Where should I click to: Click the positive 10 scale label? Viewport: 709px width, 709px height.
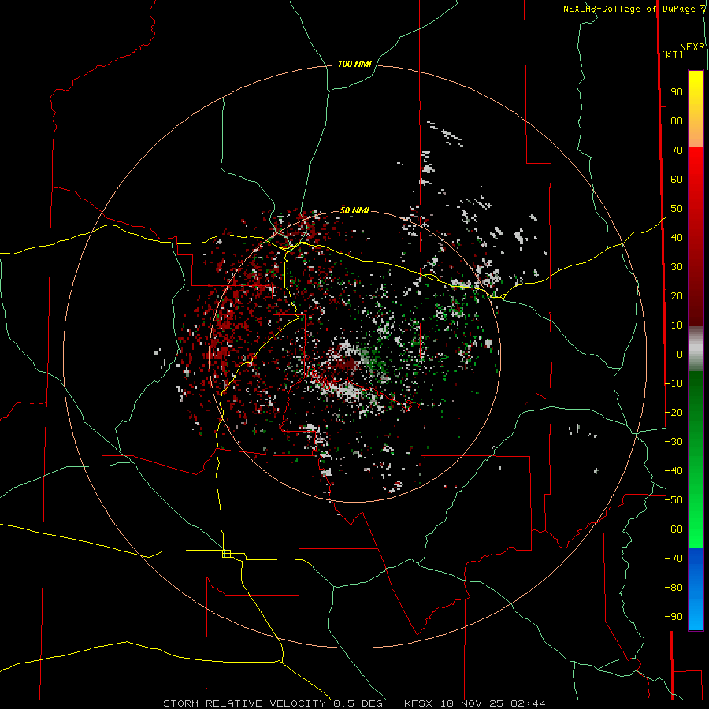[x=677, y=325]
